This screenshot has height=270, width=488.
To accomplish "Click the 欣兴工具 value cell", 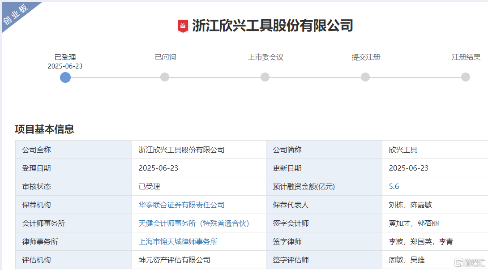I will coord(435,150).
